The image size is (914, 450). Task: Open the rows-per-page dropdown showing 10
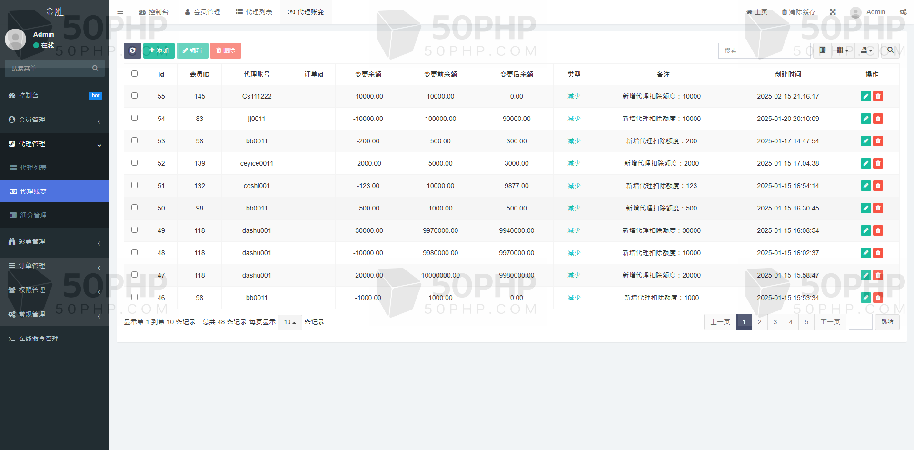point(290,322)
